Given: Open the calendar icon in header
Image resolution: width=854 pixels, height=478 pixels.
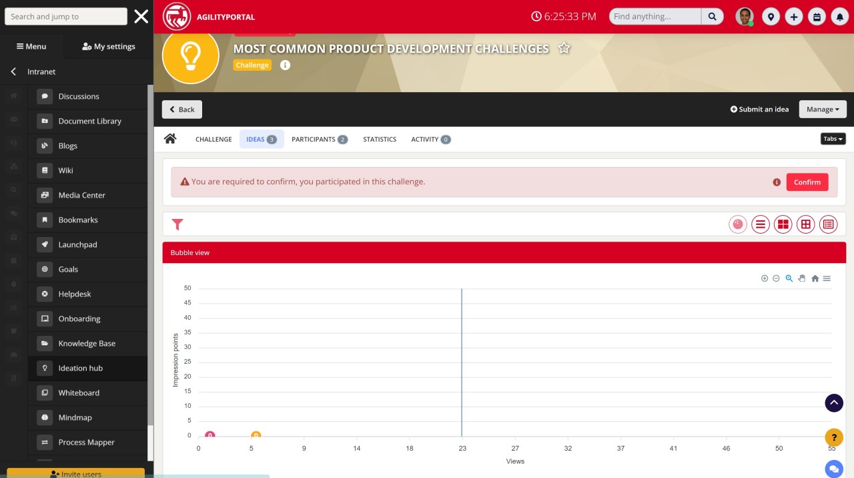Looking at the screenshot, I should tap(816, 17).
